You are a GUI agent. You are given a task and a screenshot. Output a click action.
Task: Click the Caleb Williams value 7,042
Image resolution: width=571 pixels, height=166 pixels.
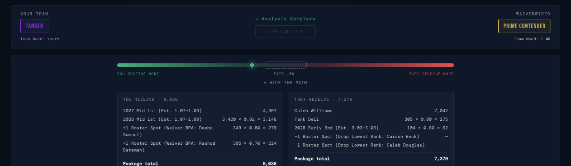pyautogui.click(x=441, y=110)
